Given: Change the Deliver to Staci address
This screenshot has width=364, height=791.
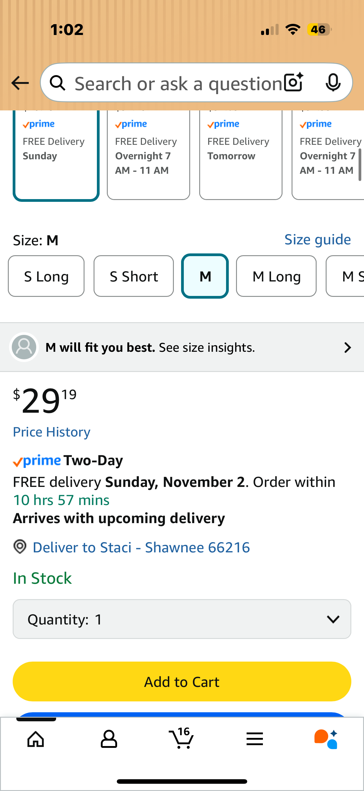Looking at the screenshot, I should [141, 548].
